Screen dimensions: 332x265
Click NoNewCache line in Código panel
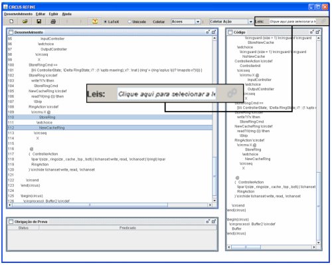tap(254, 56)
